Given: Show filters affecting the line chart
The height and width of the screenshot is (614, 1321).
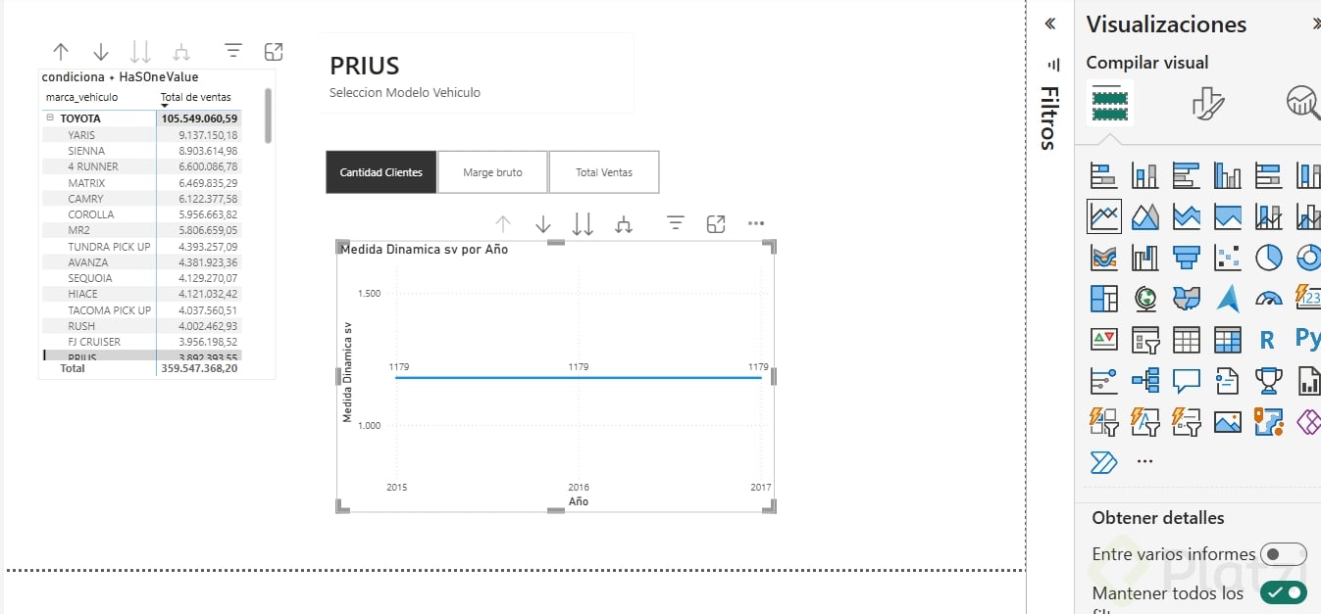Looking at the screenshot, I should click(x=675, y=223).
